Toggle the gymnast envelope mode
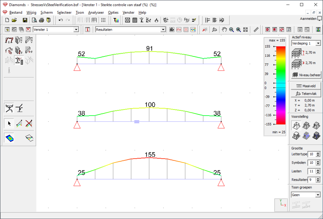Image resolution: width=323 pixels, height=219 pixels. click(20, 108)
